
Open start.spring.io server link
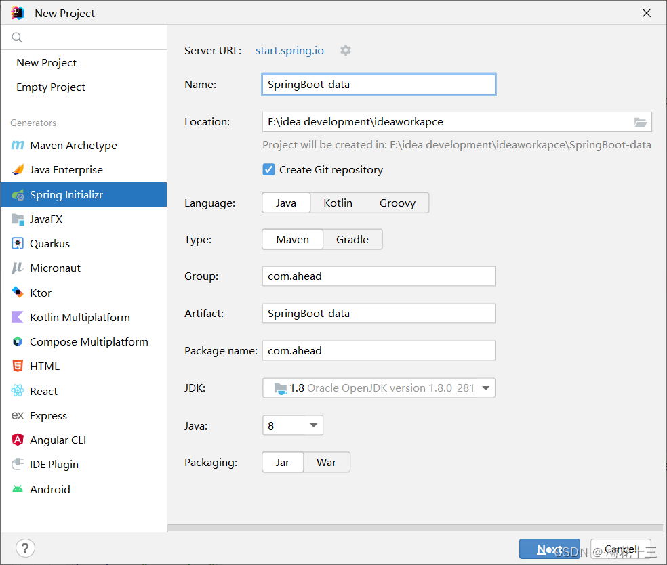coord(289,51)
